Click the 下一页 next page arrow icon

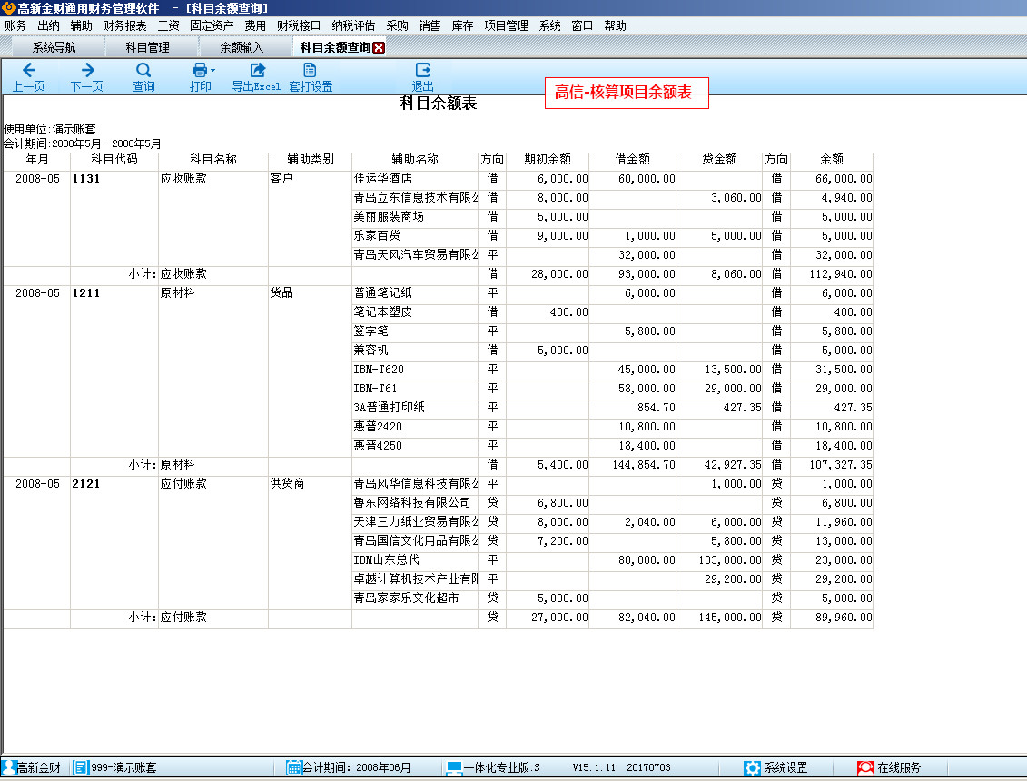pyautogui.click(x=87, y=71)
